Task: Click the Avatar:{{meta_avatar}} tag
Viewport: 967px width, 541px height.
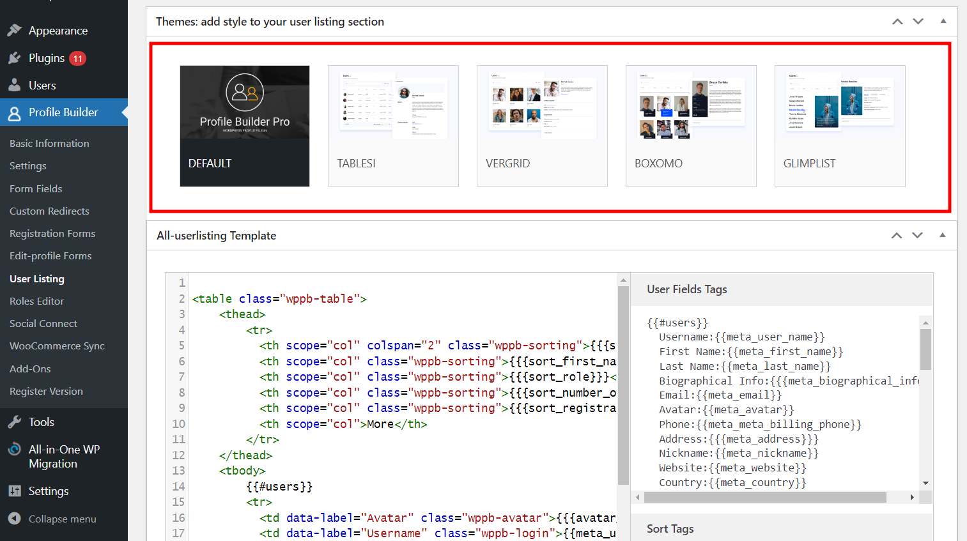Action: [727, 409]
